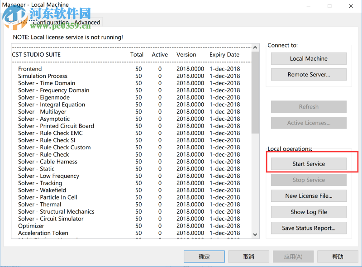Switch to the Configuration tab
This screenshot has width=362, height=267.
pyautogui.click(x=51, y=22)
